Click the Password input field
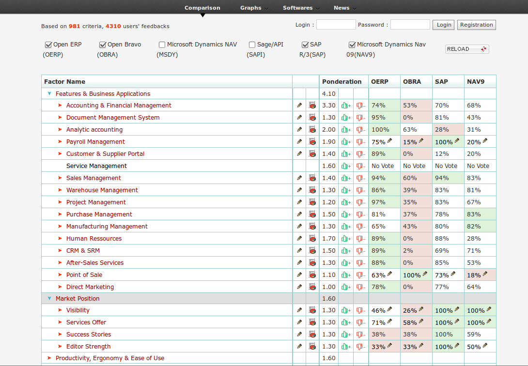Screen dimensions: 528x366 pos(410,25)
